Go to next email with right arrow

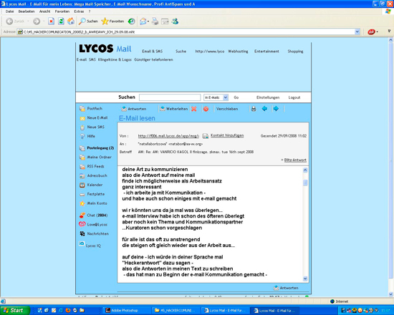click(x=276, y=109)
